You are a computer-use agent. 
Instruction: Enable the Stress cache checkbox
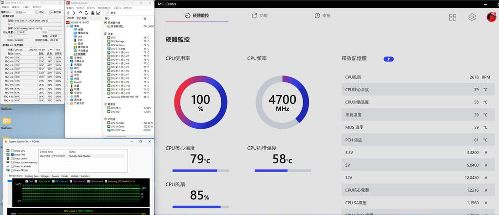coord(12,158)
